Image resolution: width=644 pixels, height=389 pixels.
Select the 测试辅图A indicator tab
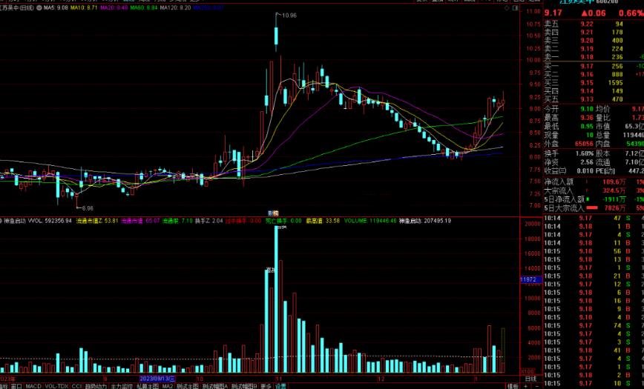click(x=215, y=386)
